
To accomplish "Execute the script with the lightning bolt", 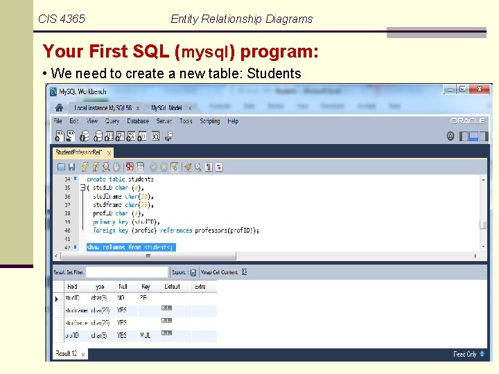I will (x=85, y=167).
